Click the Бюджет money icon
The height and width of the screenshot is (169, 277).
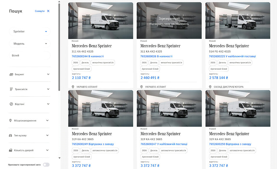click(11, 74)
